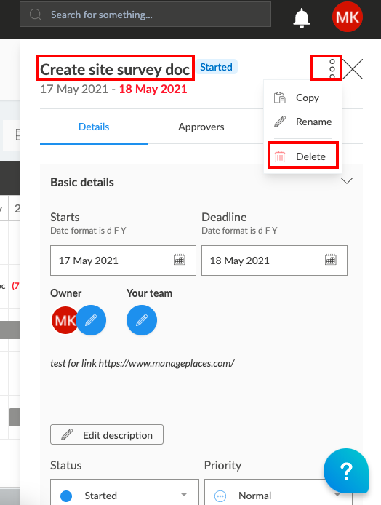This screenshot has height=505, width=381.
Task: Switch to the Details tab
Action: [94, 127]
